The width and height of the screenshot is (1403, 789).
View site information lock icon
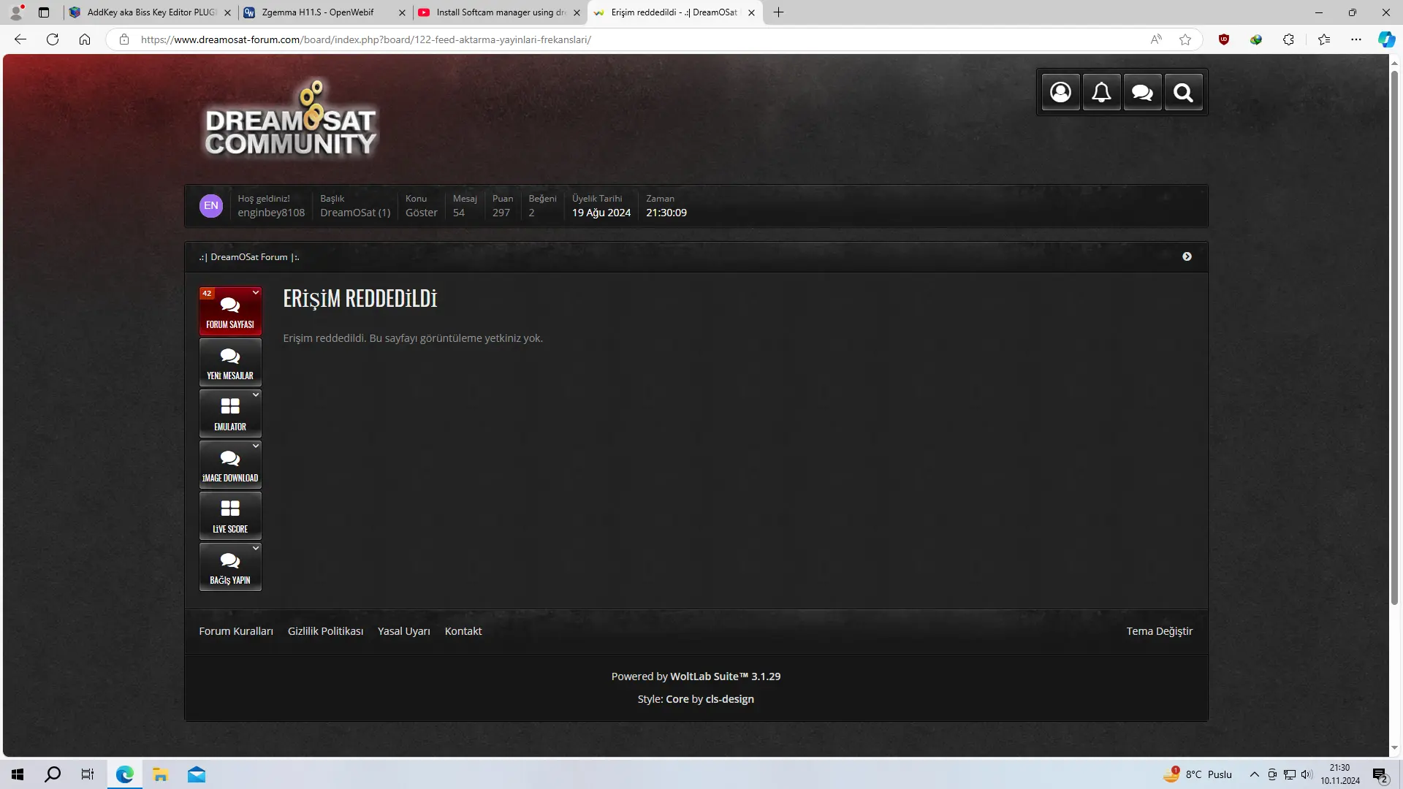pos(124,39)
